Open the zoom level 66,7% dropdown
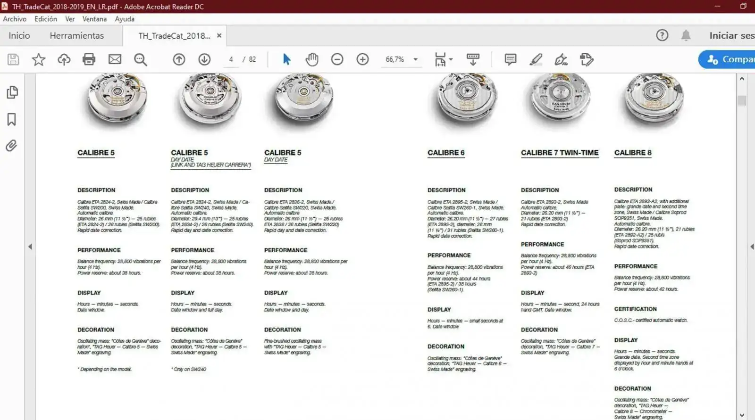The height and width of the screenshot is (420, 755). (x=416, y=59)
